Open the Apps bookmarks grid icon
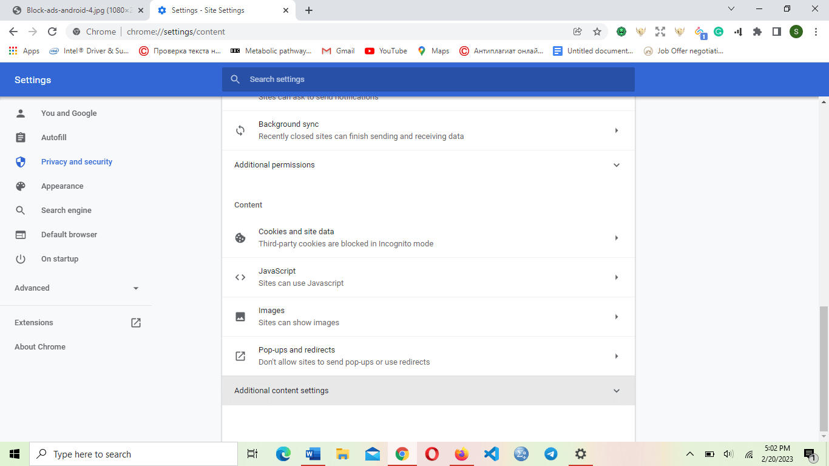The height and width of the screenshot is (466, 829). 13,51
